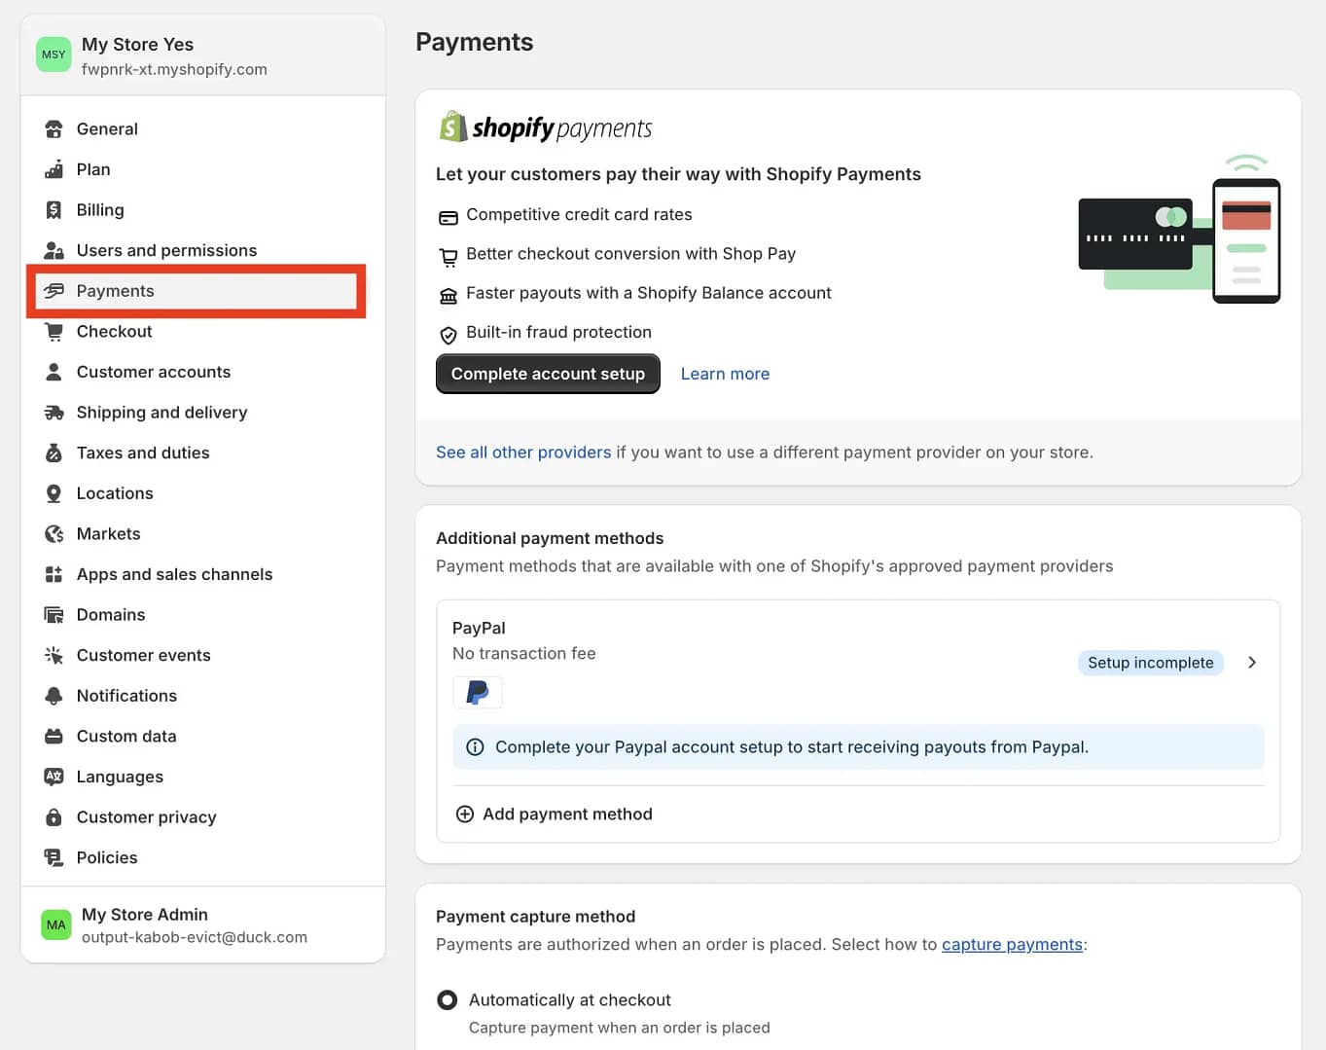Screen dimensions: 1326x1050
Task: Click the Locations pin icon
Action: pos(54,493)
